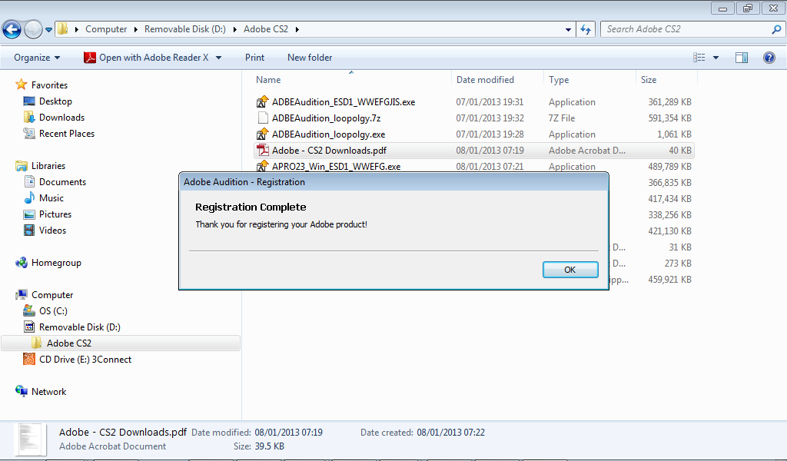The height and width of the screenshot is (461, 787).
Task: Click Adobe Audition - Registration title bar
Action: click(x=394, y=181)
